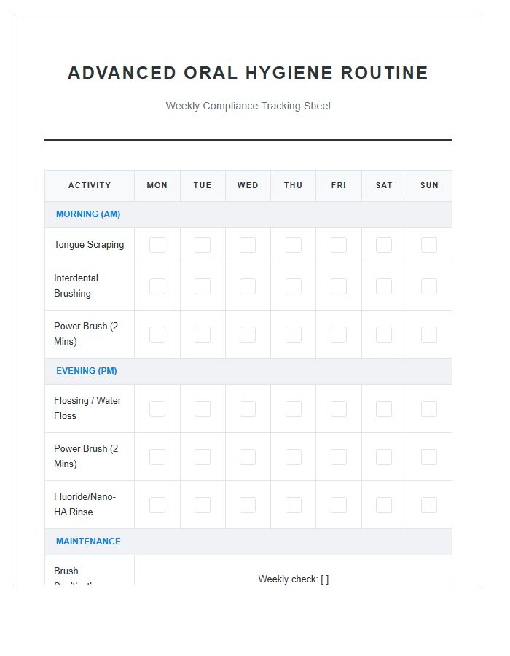This screenshot has width=510, height=656.
Task: Check Flossing / Water Floss for Thursday
Action: (294, 409)
